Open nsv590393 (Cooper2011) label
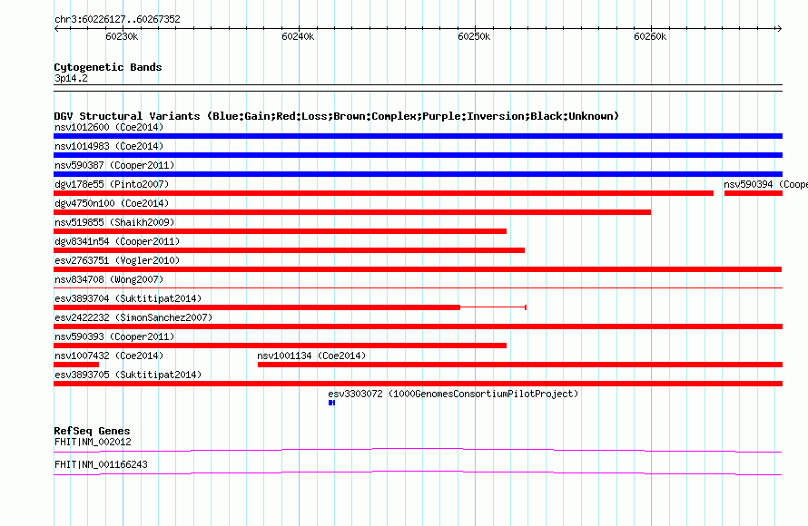The width and height of the screenshot is (808, 526). [x=114, y=336]
